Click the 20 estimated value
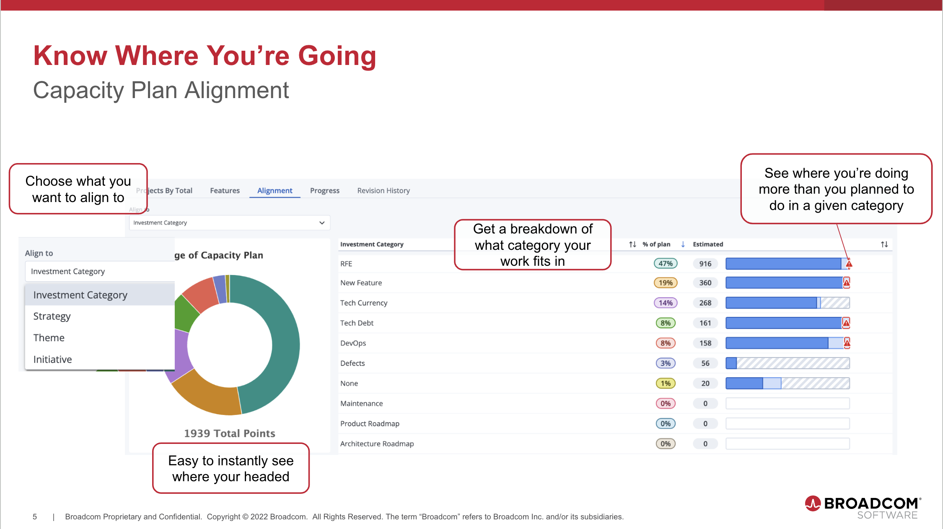The image size is (943, 529). pyautogui.click(x=705, y=383)
